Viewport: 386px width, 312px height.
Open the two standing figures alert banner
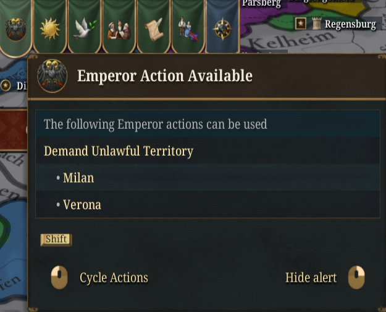pyautogui.click(x=187, y=28)
